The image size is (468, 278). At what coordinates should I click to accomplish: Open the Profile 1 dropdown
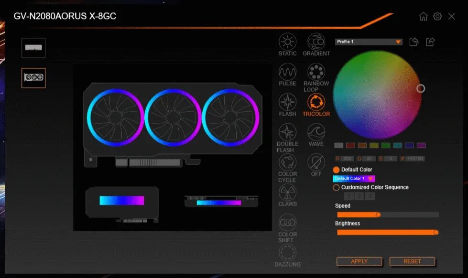(x=368, y=42)
